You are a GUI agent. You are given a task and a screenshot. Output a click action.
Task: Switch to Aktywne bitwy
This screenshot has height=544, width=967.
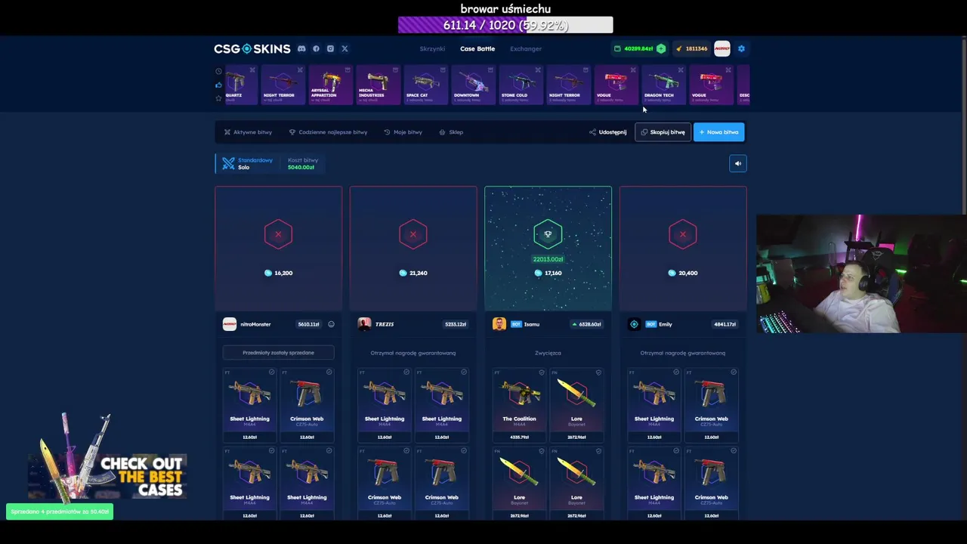[248, 132]
